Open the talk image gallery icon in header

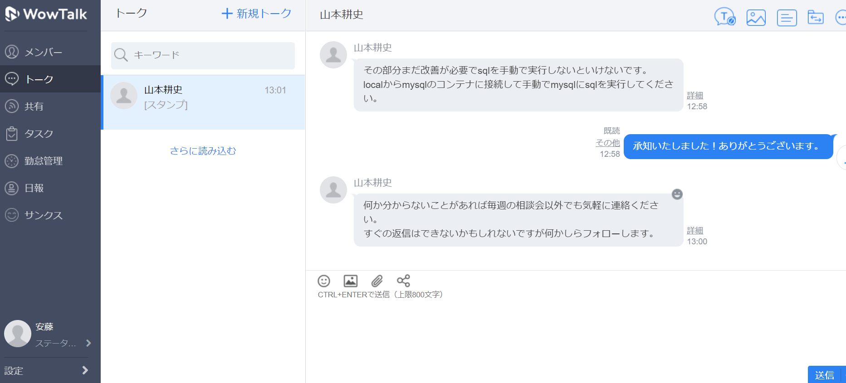coord(756,18)
